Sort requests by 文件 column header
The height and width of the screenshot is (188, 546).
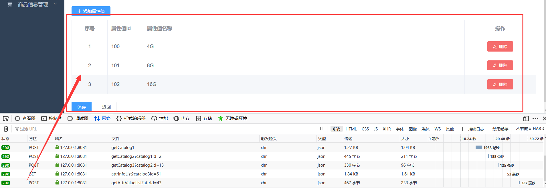185,139
